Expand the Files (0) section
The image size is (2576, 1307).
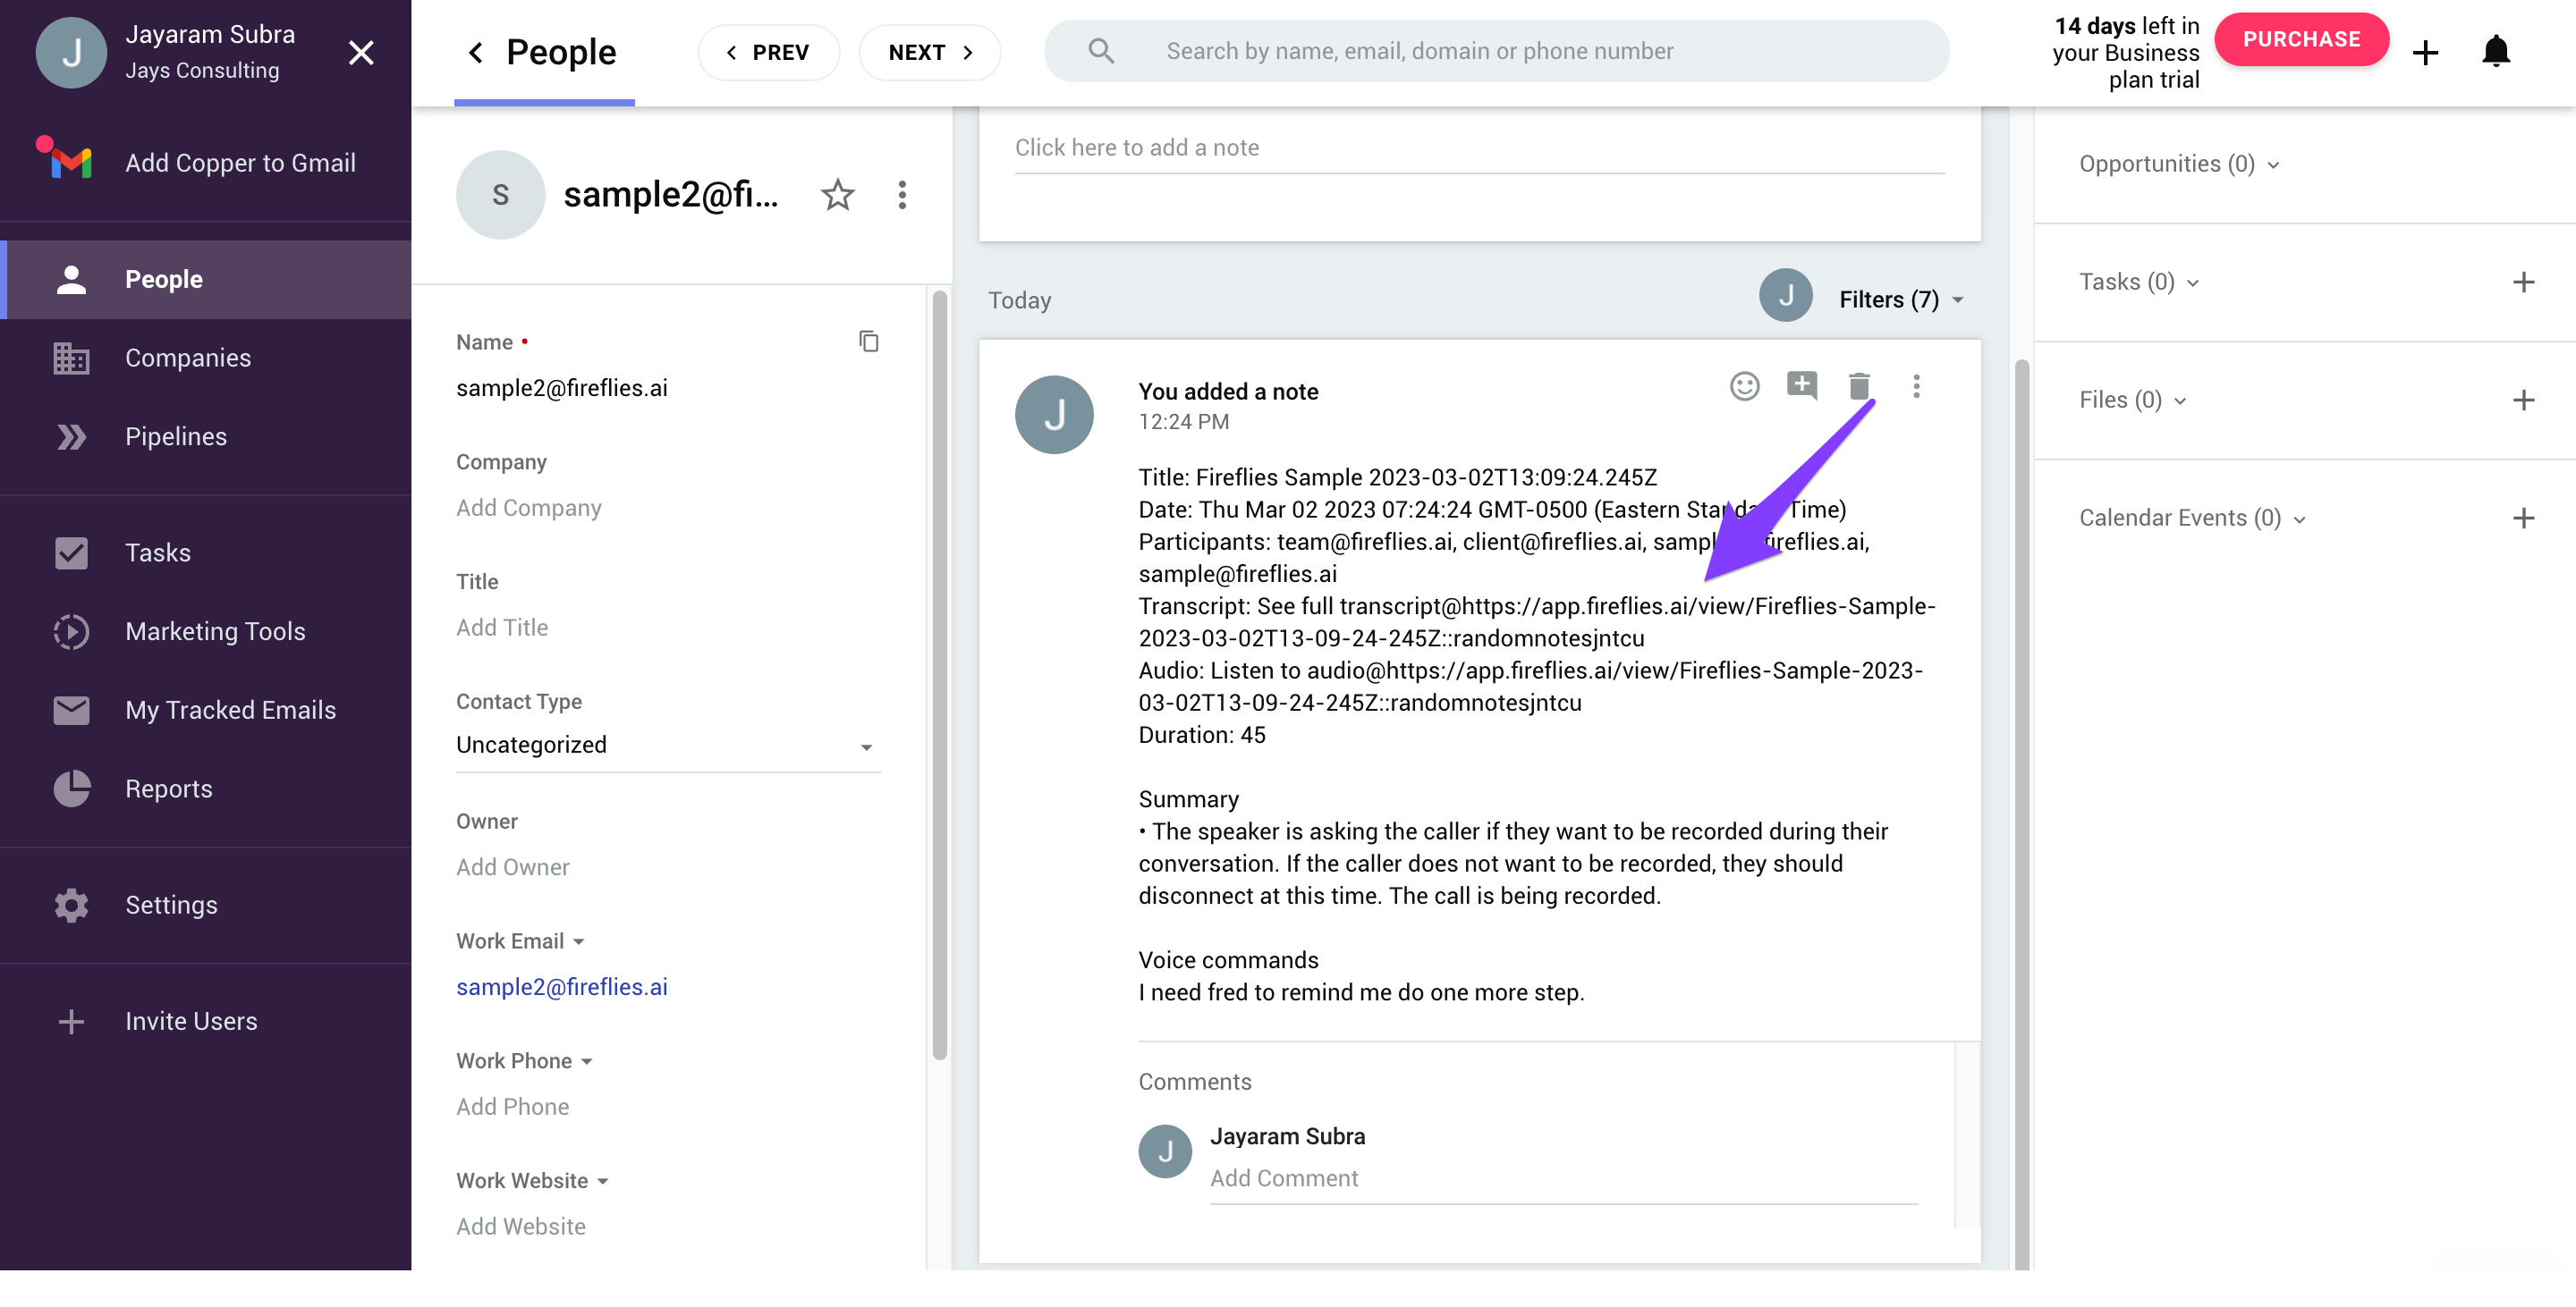[2132, 400]
